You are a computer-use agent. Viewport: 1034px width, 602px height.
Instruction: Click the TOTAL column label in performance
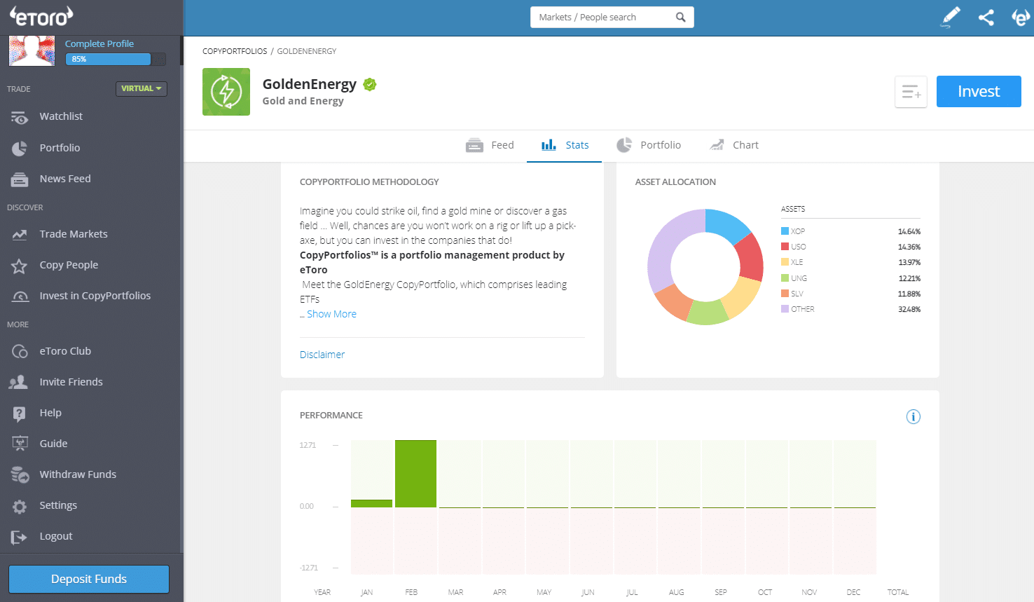(x=898, y=592)
